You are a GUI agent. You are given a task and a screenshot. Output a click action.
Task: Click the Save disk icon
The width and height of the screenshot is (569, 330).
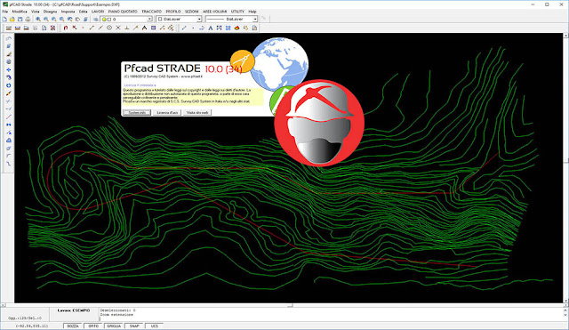click(x=20, y=19)
